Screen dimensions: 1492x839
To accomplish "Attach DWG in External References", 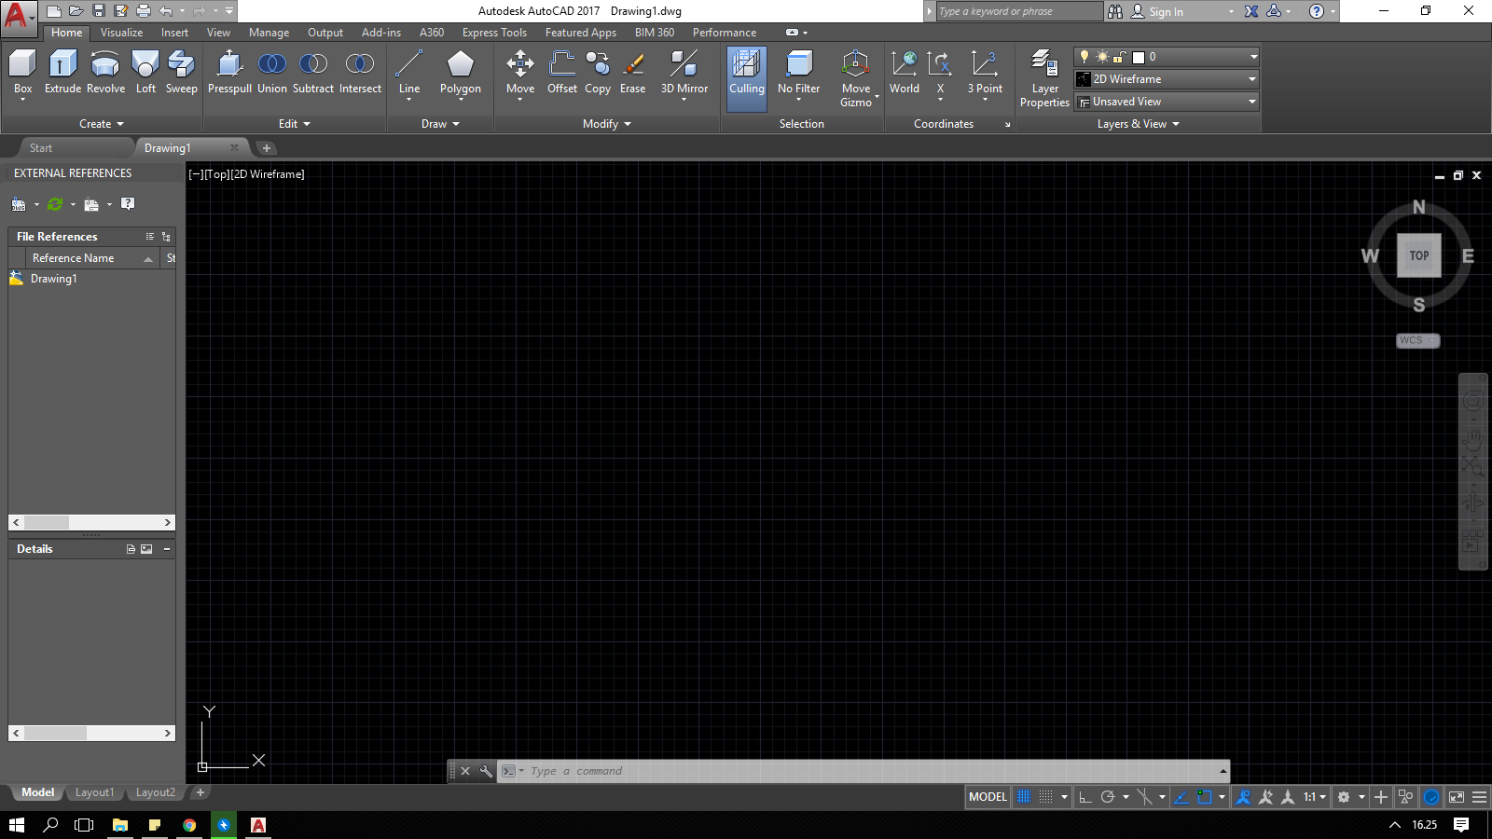I will point(19,204).
